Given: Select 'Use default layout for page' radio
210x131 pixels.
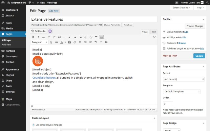Looking at the screenshot, I should point(33,125).
